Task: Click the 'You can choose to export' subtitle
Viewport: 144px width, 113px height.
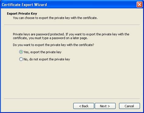Action: pyautogui.click(x=55, y=18)
